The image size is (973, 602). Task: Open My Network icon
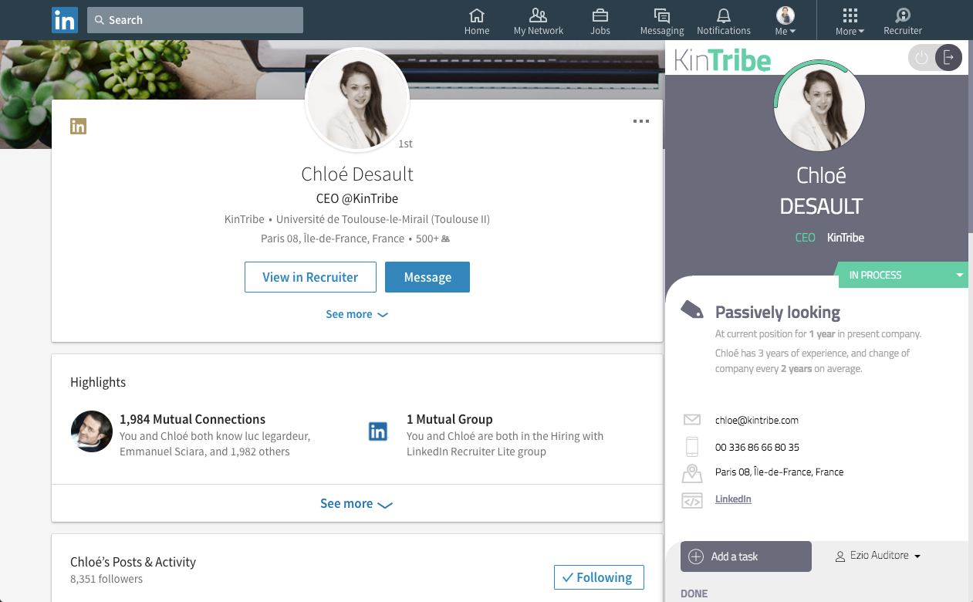[539, 15]
